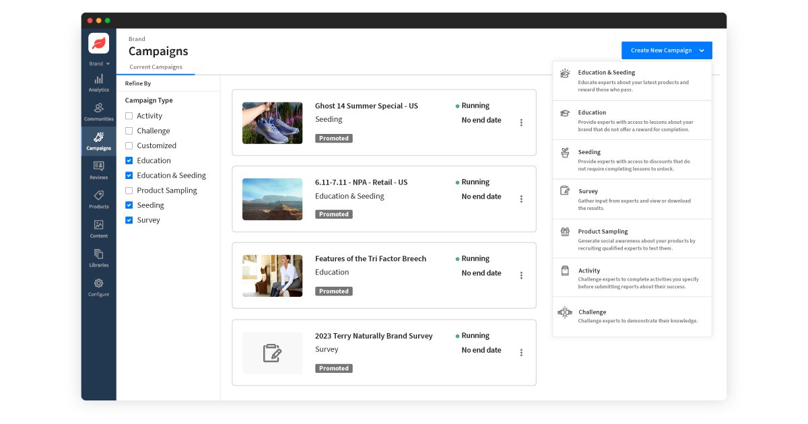Click the Education & Seeding menu icon

[565, 73]
